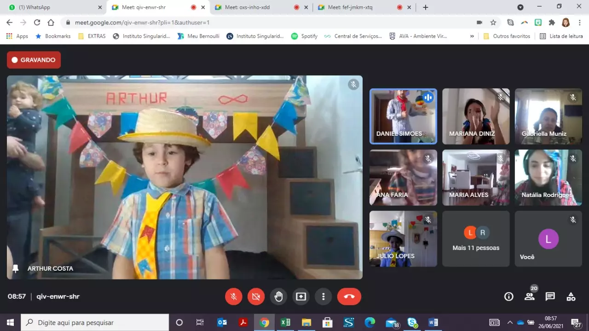Click the present screen icon
This screenshot has width=589, height=331.
coord(301,296)
